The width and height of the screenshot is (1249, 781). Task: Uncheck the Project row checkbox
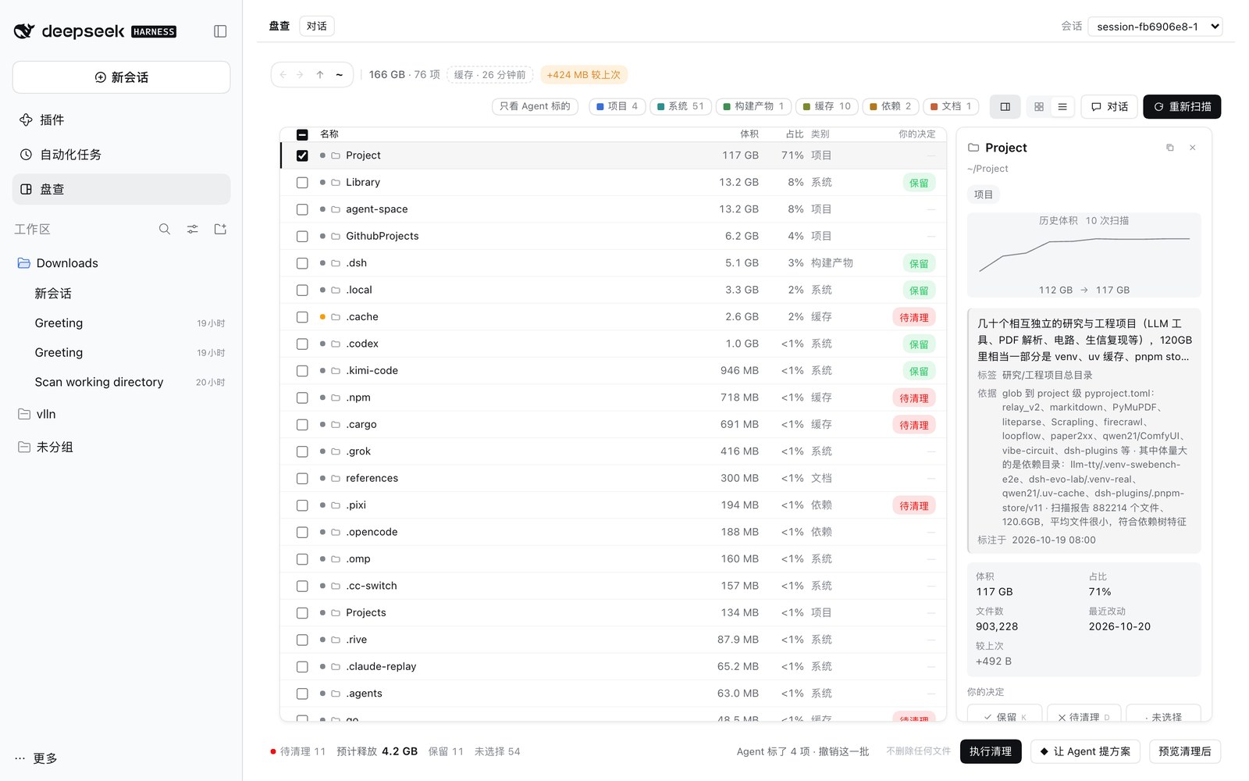pos(302,155)
